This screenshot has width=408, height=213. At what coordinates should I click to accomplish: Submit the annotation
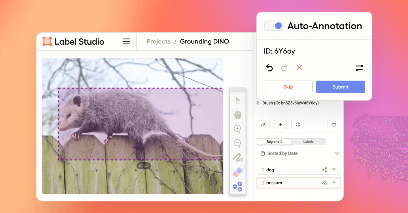(x=340, y=87)
